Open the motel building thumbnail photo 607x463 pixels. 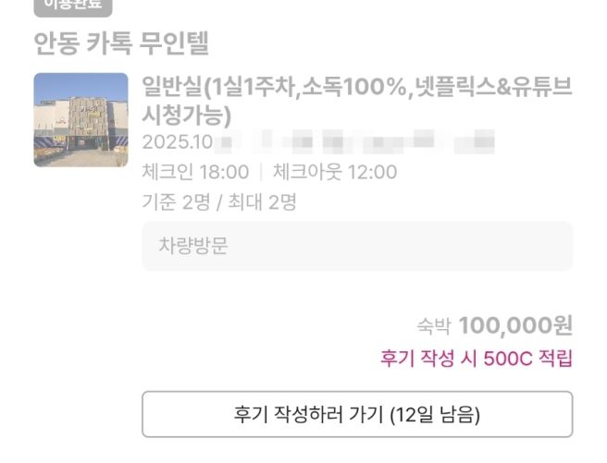[81, 119]
